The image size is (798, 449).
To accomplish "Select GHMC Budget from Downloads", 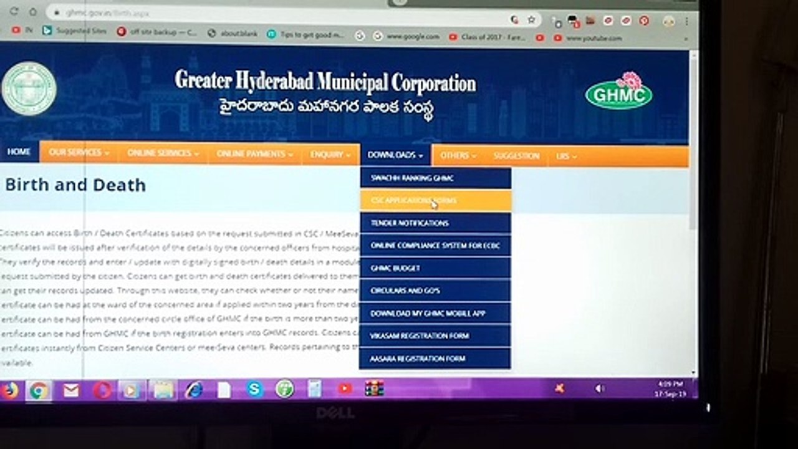I will tap(435, 268).
